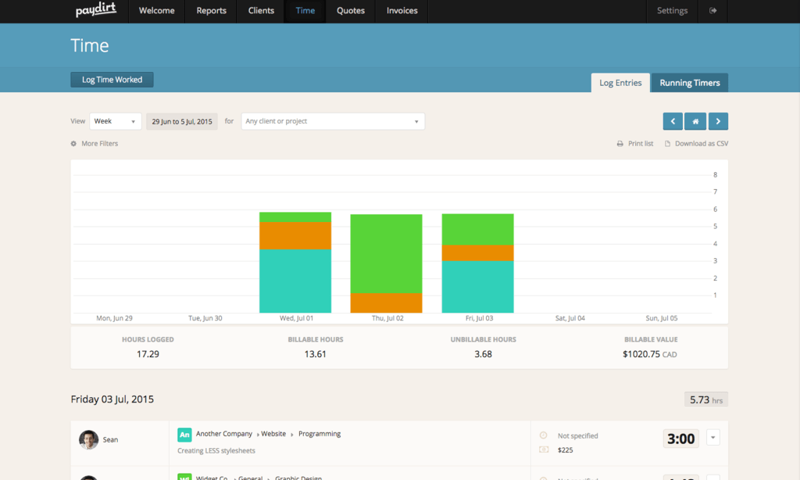Screen dimensions: 800x480
Task: Click Sean's avatar photo
Action: coord(88,439)
